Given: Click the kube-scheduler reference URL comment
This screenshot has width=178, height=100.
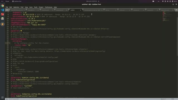Looking at the screenshot, I should [x=49, y=49].
